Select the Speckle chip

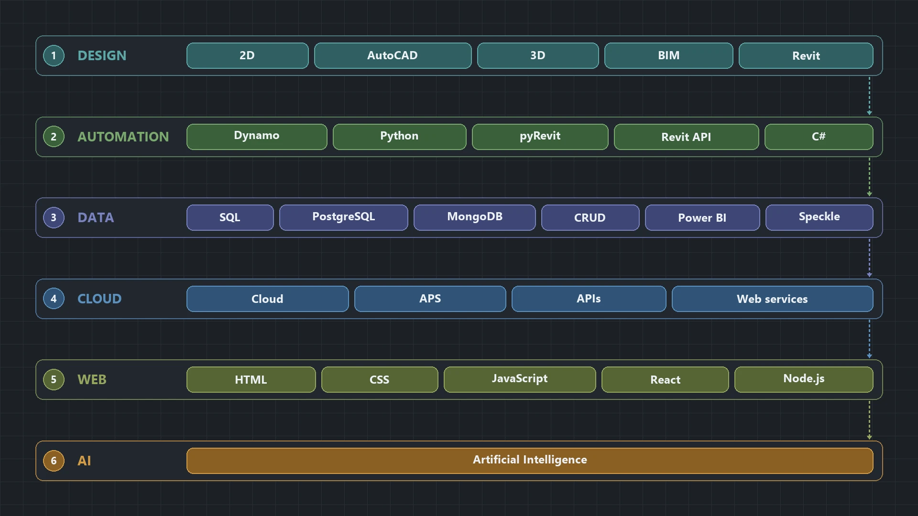(820, 217)
